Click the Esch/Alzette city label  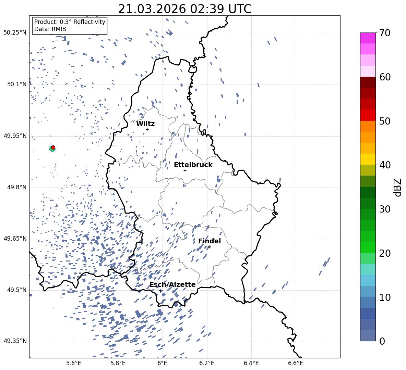172,284
